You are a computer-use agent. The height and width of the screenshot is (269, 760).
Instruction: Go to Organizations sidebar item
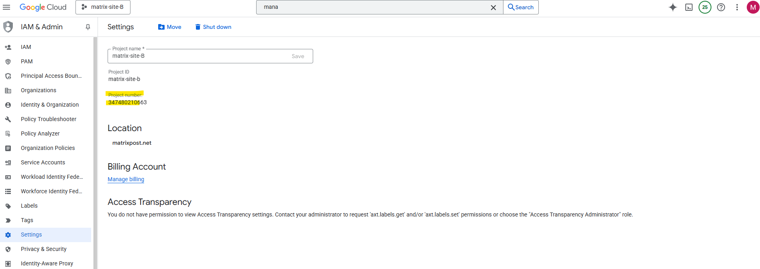pos(46,90)
